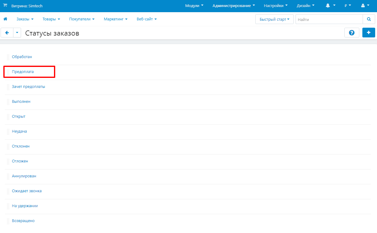Open the На удержании status
Image resolution: width=377 pixels, height=233 pixels.
coord(25,206)
